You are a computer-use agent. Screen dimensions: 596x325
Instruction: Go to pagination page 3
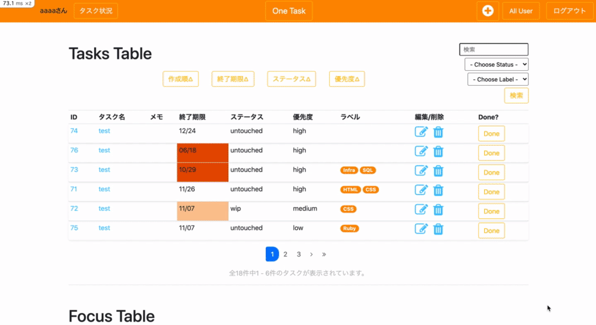299,254
